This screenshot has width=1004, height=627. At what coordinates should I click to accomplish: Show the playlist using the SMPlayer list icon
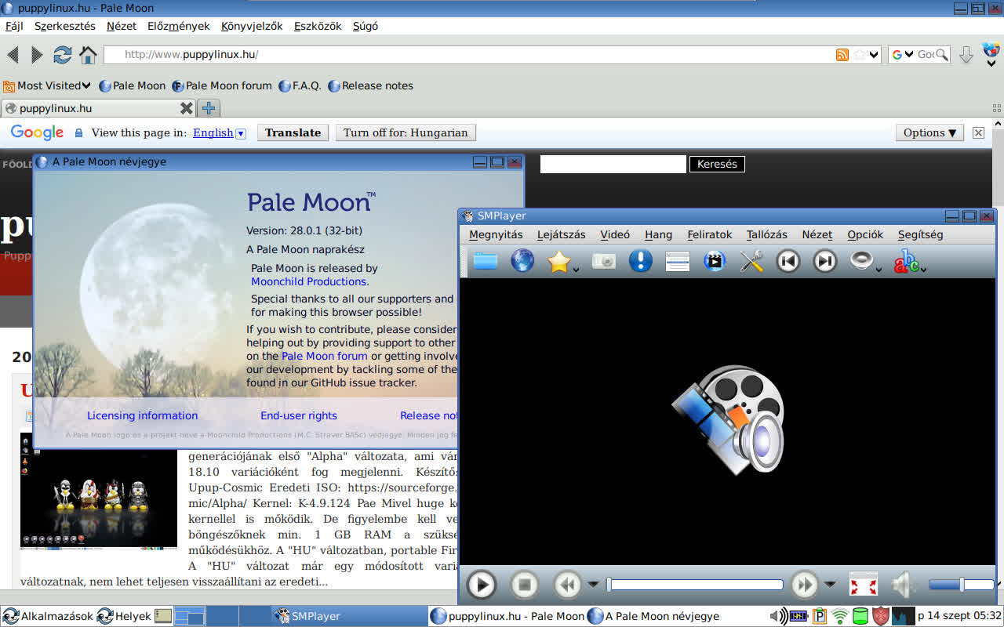(678, 261)
